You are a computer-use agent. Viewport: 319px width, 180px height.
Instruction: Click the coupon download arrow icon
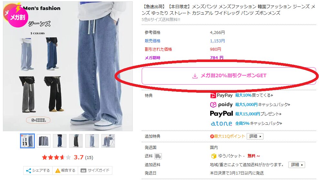[195, 76]
